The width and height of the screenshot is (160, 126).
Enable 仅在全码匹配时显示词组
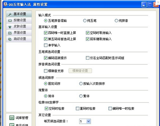[88, 58]
